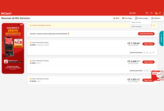The width and height of the screenshot is (164, 111).
Task: Dismiss the invoices due alert banner
Action: [154, 25]
